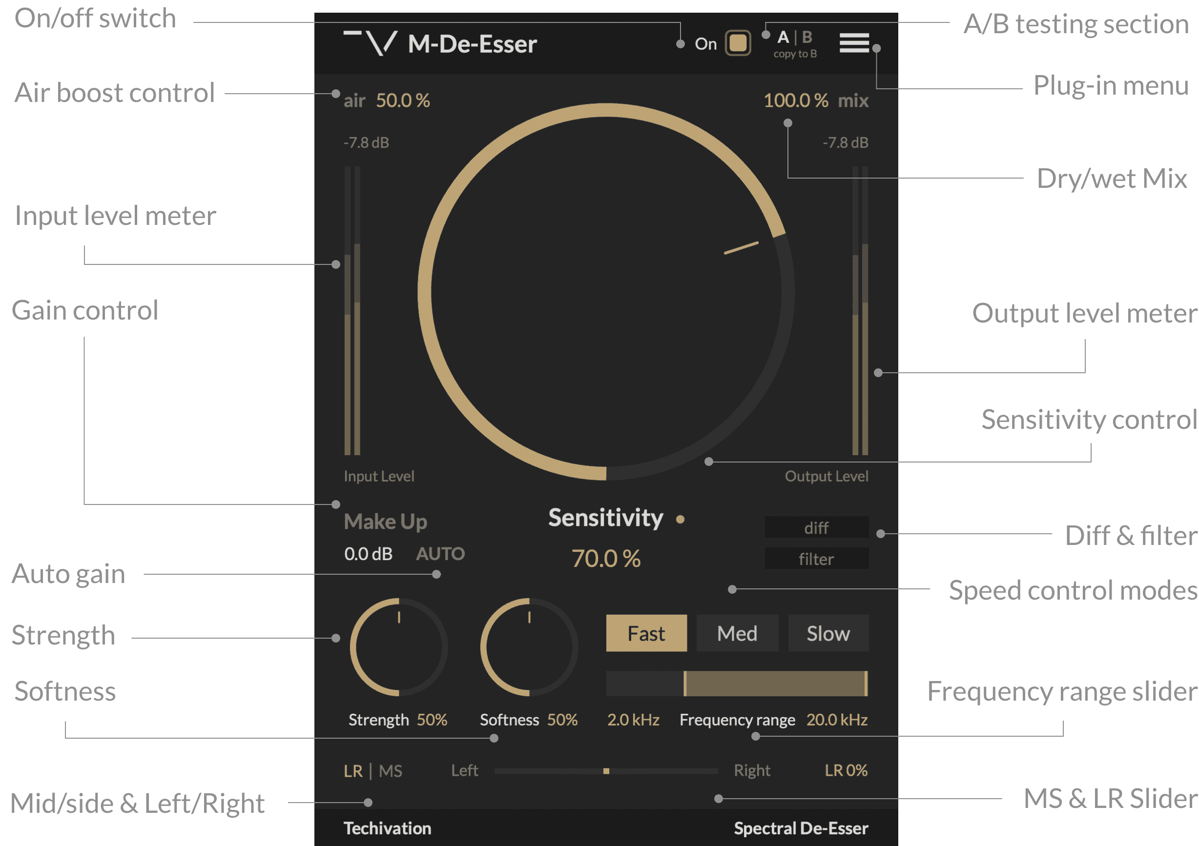The width and height of the screenshot is (1199, 846).
Task: Click the input -7.8 dB readout
Action: (x=366, y=142)
